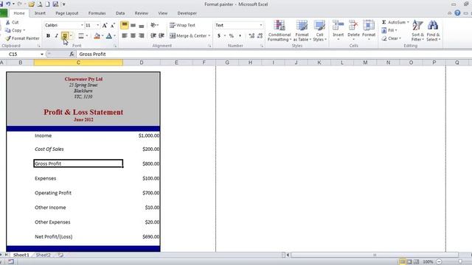The width and height of the screenshot is (472, 265).
Task: Open Sort & Filter menu
Action: (x=417, y=31)
